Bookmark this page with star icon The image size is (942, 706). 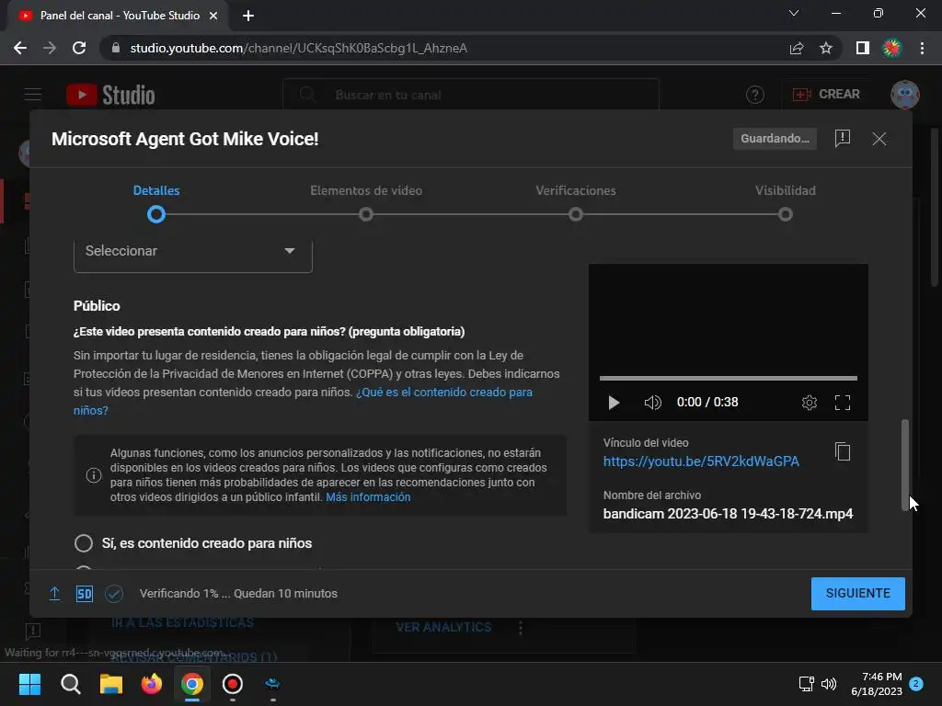click(826, 48)
